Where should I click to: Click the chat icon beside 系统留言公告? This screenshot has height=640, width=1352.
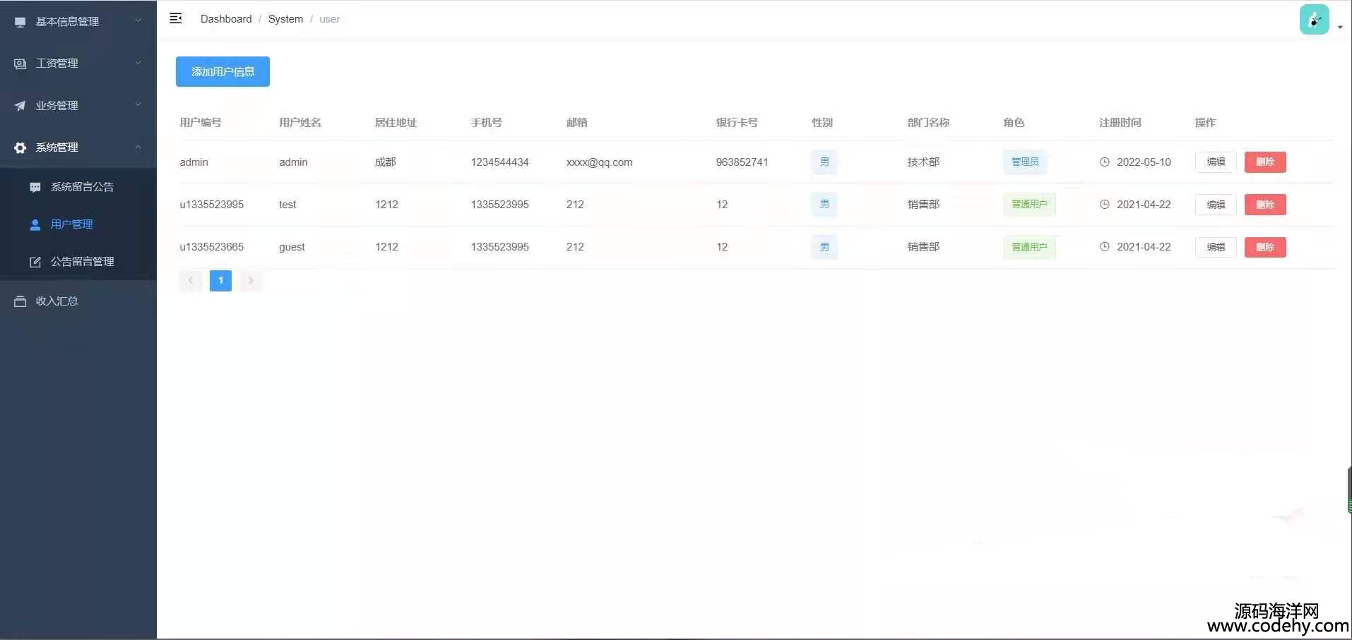[35, 187]
